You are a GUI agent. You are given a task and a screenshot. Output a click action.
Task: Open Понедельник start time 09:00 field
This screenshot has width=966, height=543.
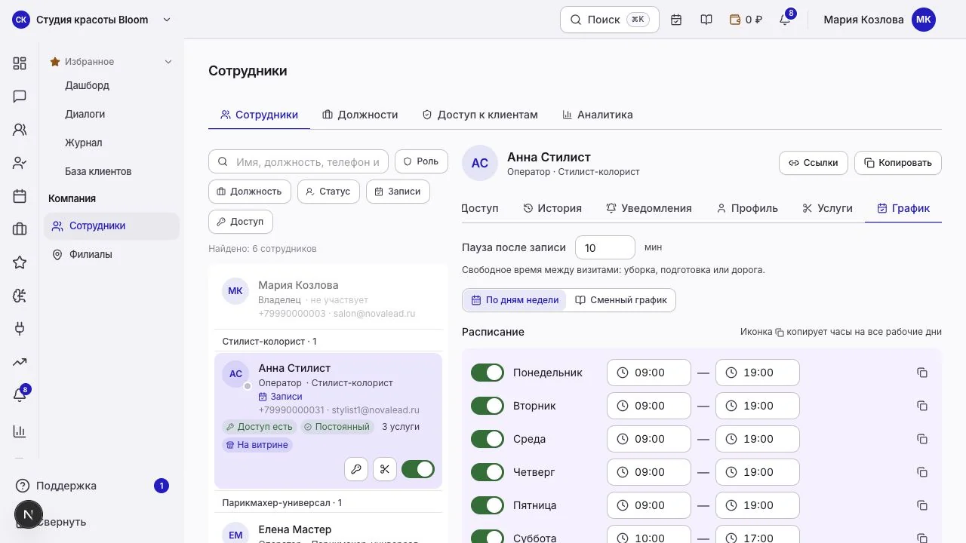tap(649, 373)
